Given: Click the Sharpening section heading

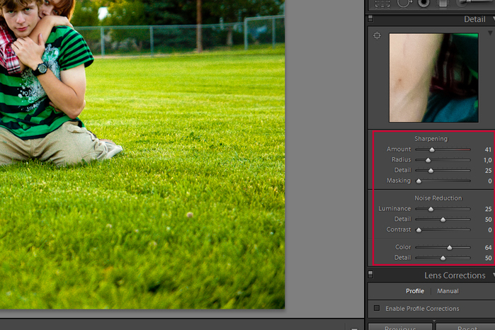Looking at the screenshot, I should (x=431, y=139).
